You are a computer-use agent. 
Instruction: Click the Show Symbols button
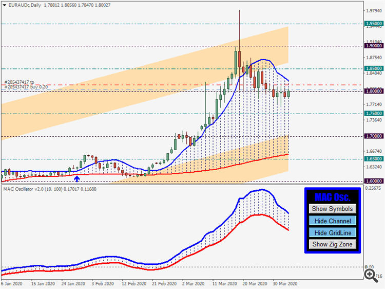pyautogui.click(x=333, y=209)
